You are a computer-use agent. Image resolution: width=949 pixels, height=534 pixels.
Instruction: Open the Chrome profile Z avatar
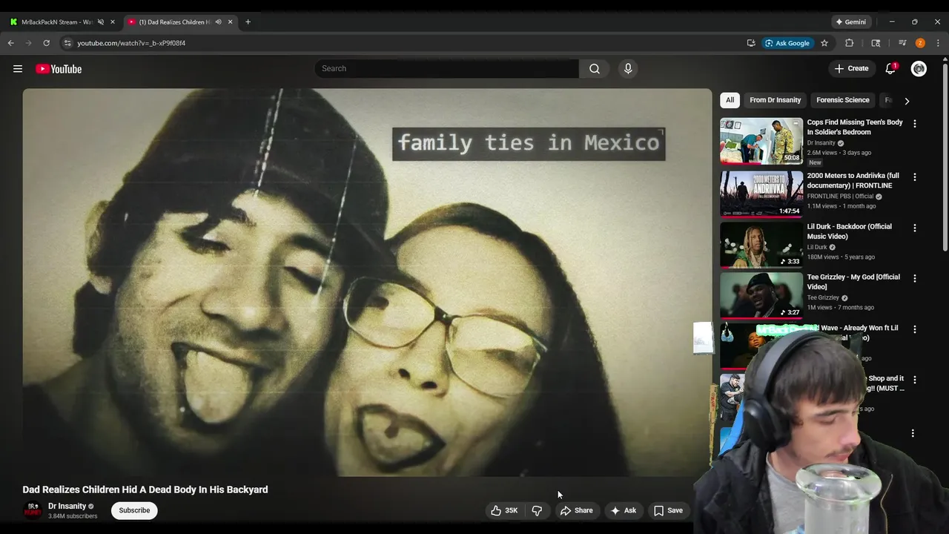920,43
